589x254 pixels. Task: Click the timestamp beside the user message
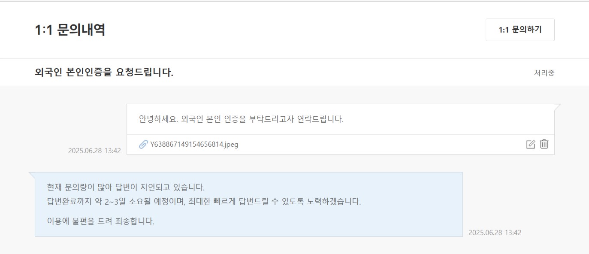[94, 151]
